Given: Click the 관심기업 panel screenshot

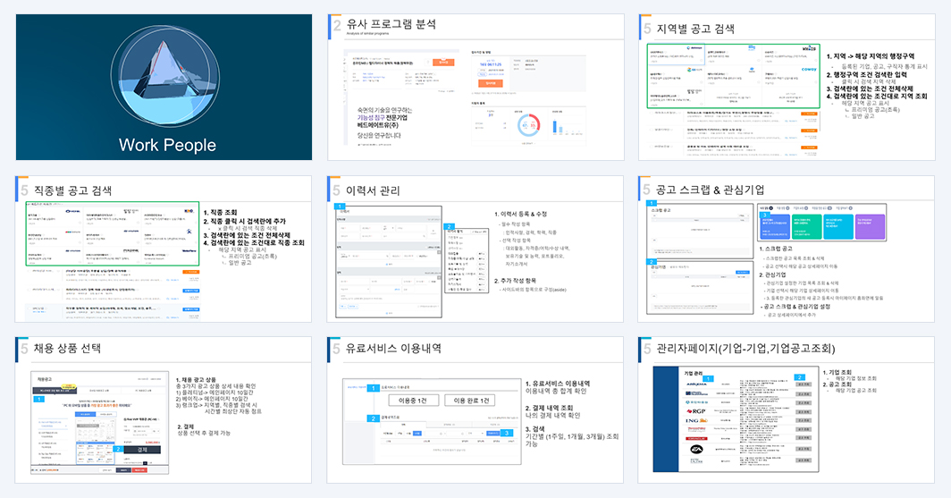Looking at the screenshot, I should [700, 288].
